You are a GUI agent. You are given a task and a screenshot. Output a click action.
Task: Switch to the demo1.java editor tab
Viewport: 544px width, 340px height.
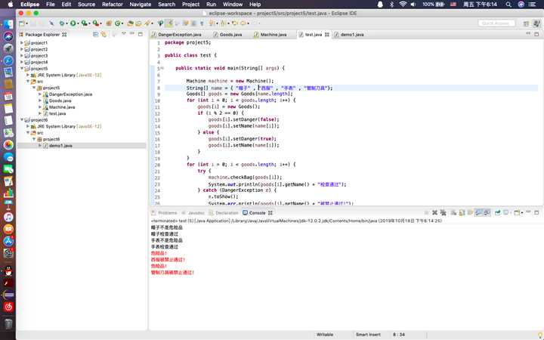click(x=349, y=35)
